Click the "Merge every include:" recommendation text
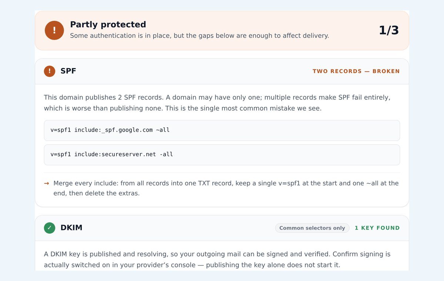 (x=226, y=188)
